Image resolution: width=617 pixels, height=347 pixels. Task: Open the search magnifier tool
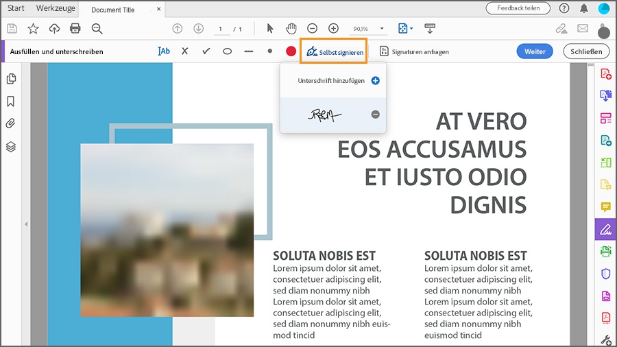click(97, 28)
